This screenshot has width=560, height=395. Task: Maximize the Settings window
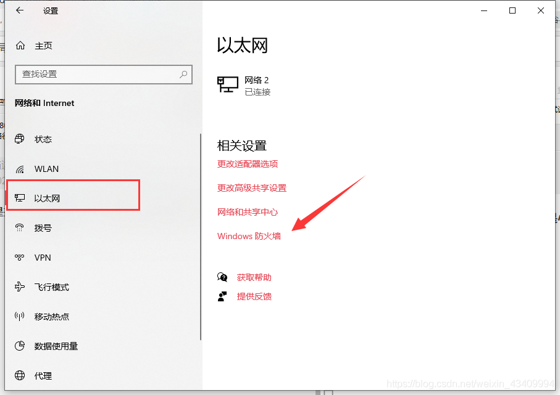point(512,10)
